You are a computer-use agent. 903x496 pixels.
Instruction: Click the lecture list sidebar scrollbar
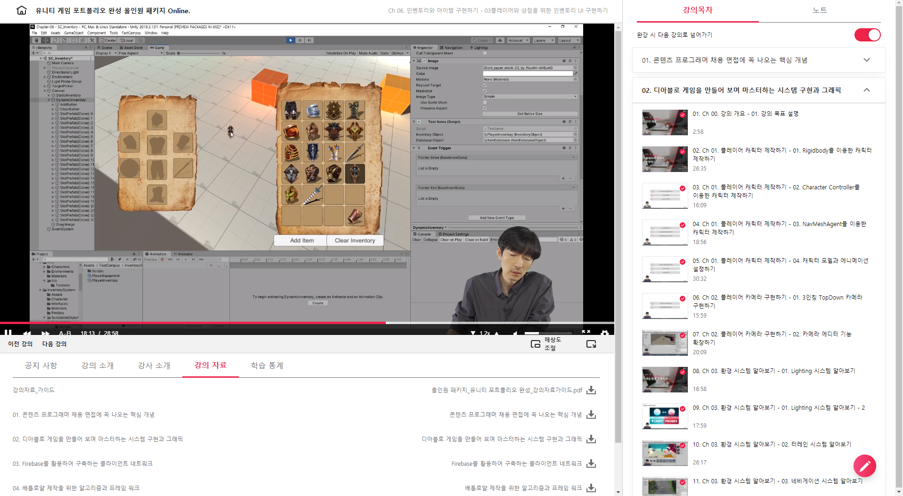(x=899, y=248)
